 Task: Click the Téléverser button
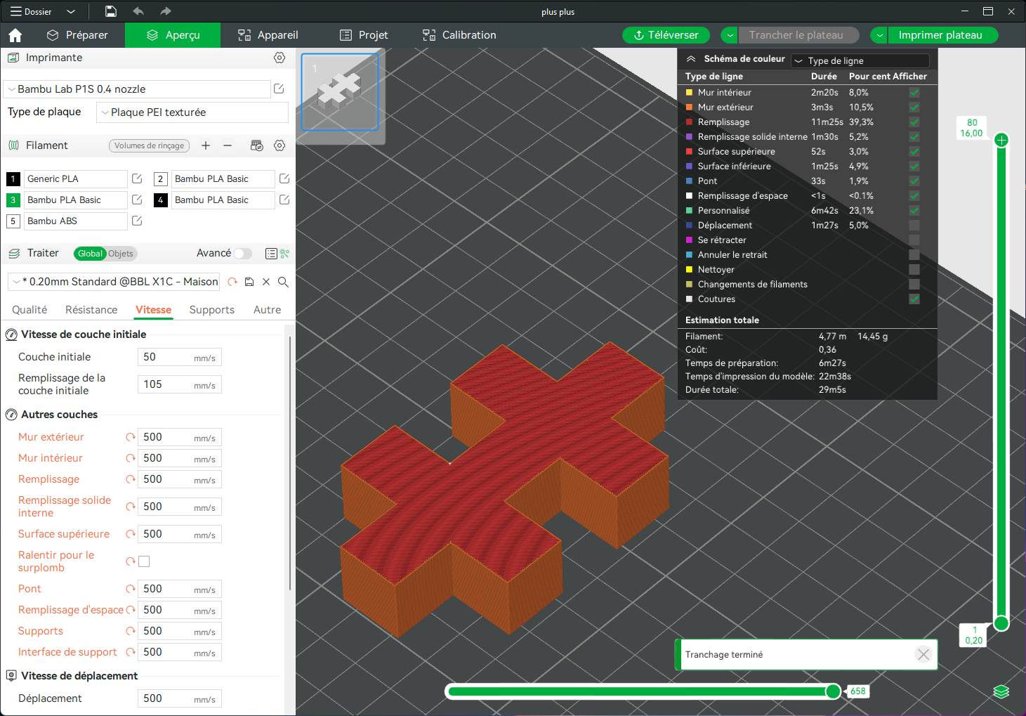click(666, 35)
